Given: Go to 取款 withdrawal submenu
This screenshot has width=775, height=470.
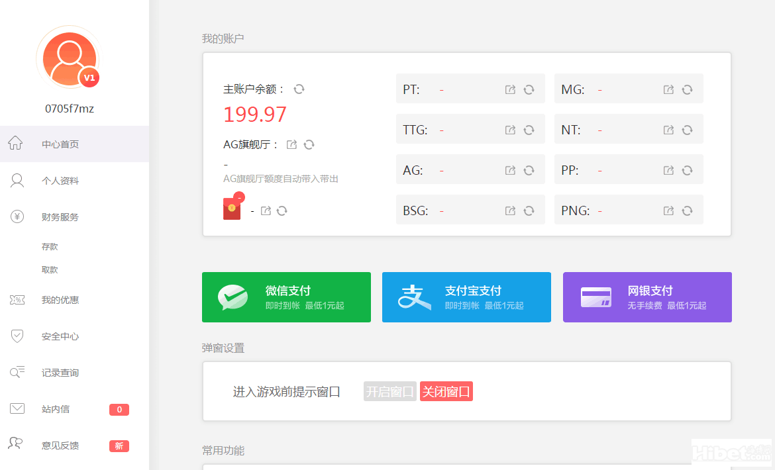Looking at the screenshot, I should pyautogui.click(x=50, y=269).
